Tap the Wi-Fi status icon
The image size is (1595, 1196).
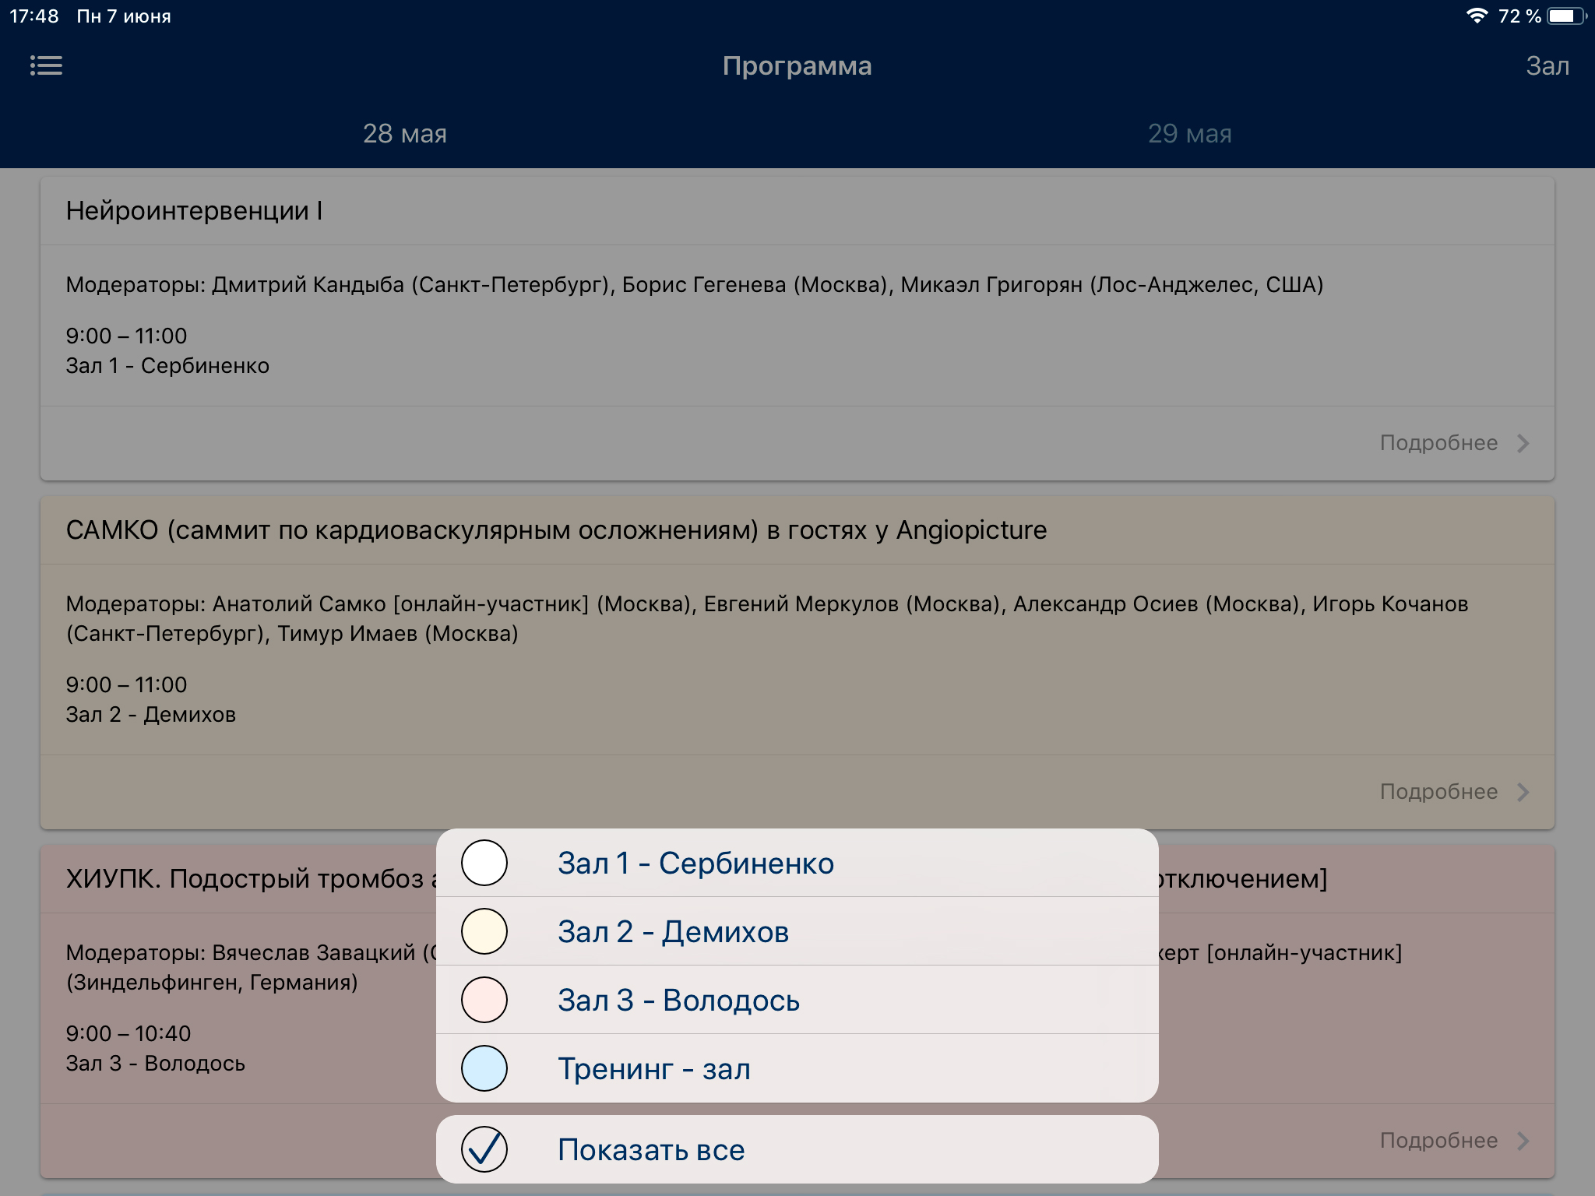tap(1476, 16)
